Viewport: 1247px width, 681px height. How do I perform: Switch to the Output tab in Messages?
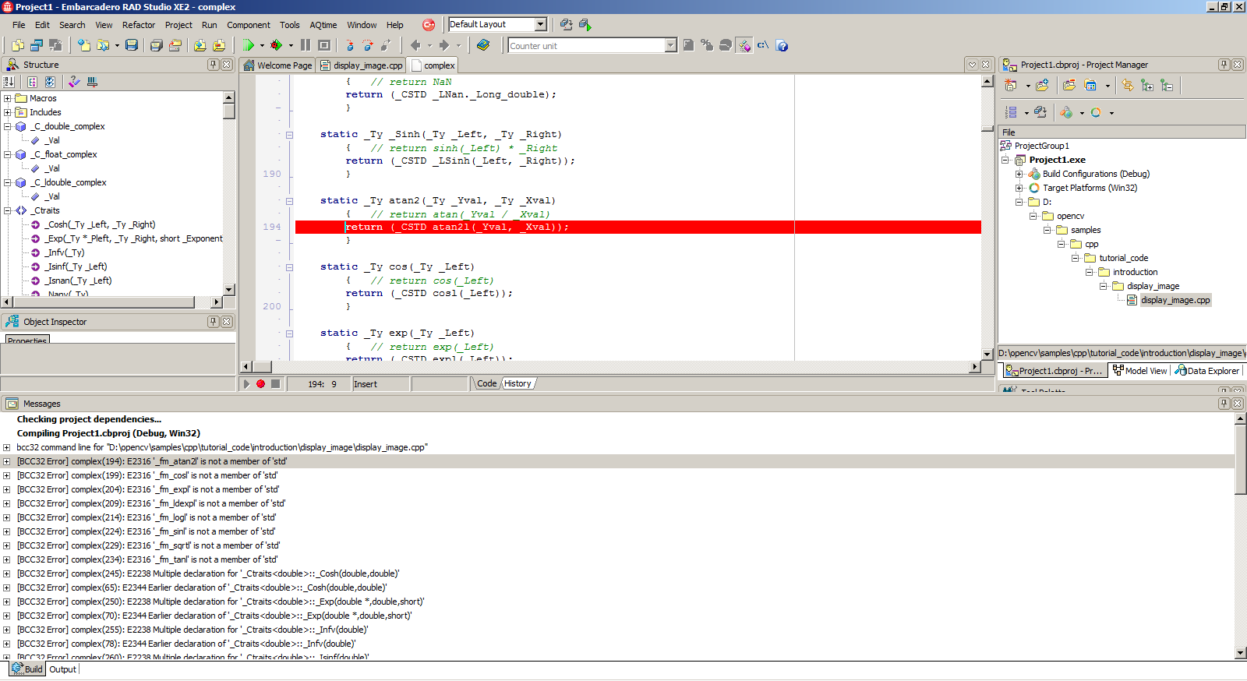[62, 669]
